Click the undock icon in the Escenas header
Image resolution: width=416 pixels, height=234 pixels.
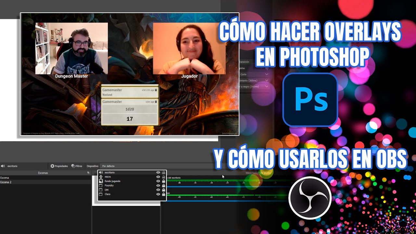pyautogui.click(x=88, y=173)
